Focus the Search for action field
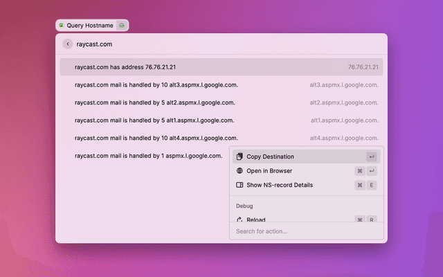Viewport: 443px width, 277px height. (305, 231)
